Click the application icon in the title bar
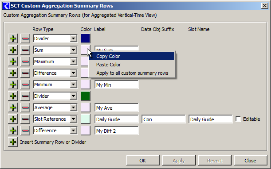This screenshot has width=271, height=169. [x=6, y=6]
